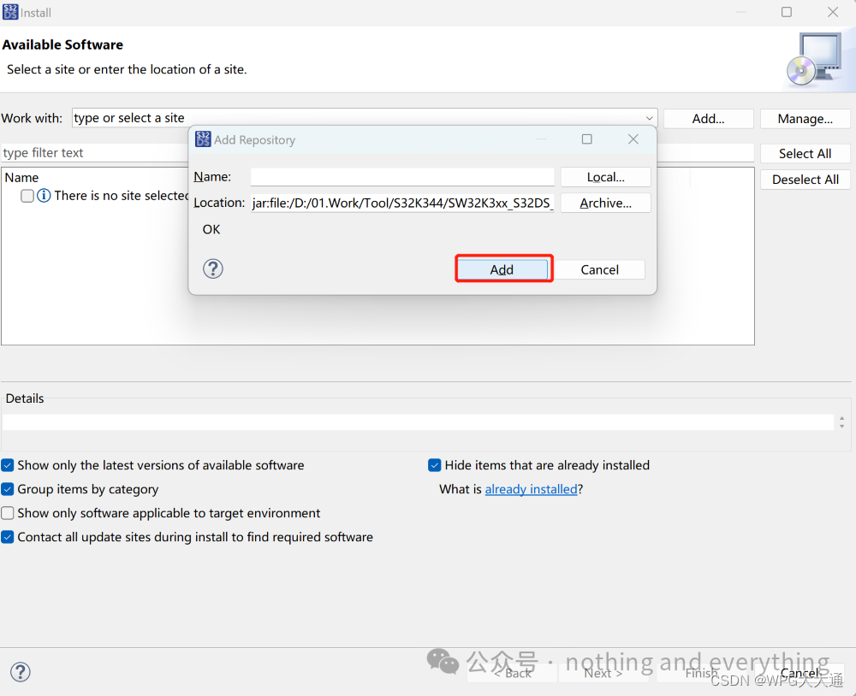This screenshot has height=696, width=856.
Task: Toggle Group items by category
Action: coord(8,489)
